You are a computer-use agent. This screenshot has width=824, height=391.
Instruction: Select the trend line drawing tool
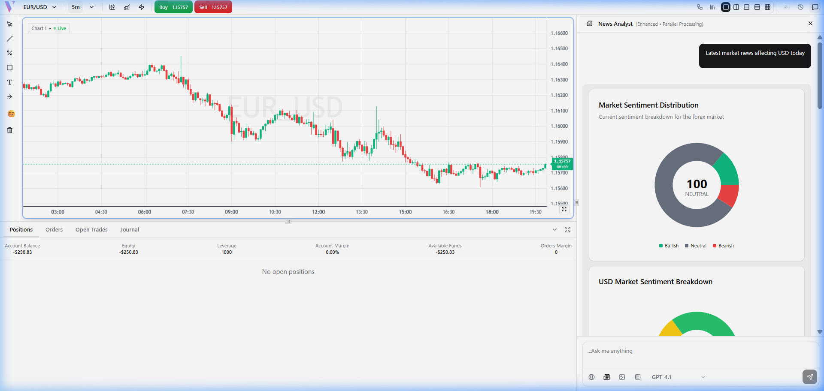click(9, 39)
